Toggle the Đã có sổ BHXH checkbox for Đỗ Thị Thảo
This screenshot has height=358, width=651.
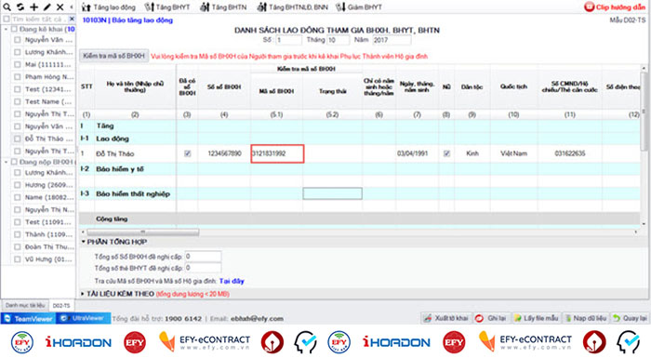tap(187, 153)
